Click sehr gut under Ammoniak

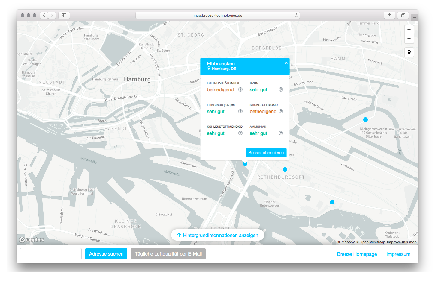[x=258, y=133]
